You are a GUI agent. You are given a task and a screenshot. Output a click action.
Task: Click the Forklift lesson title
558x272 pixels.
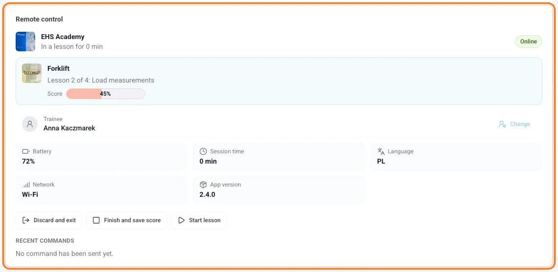[x=58, y=69]
